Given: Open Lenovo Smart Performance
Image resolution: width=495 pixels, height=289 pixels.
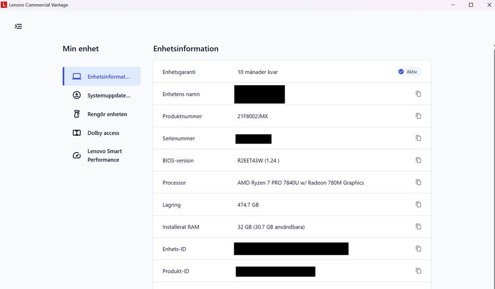Looking at the screenshot, I should click(x=102, y=155).
